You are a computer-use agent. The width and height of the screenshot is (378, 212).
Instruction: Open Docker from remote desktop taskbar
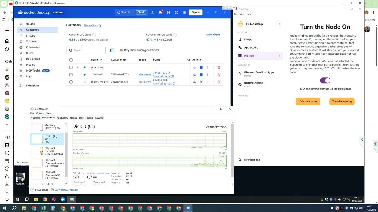tap(63, 199)
